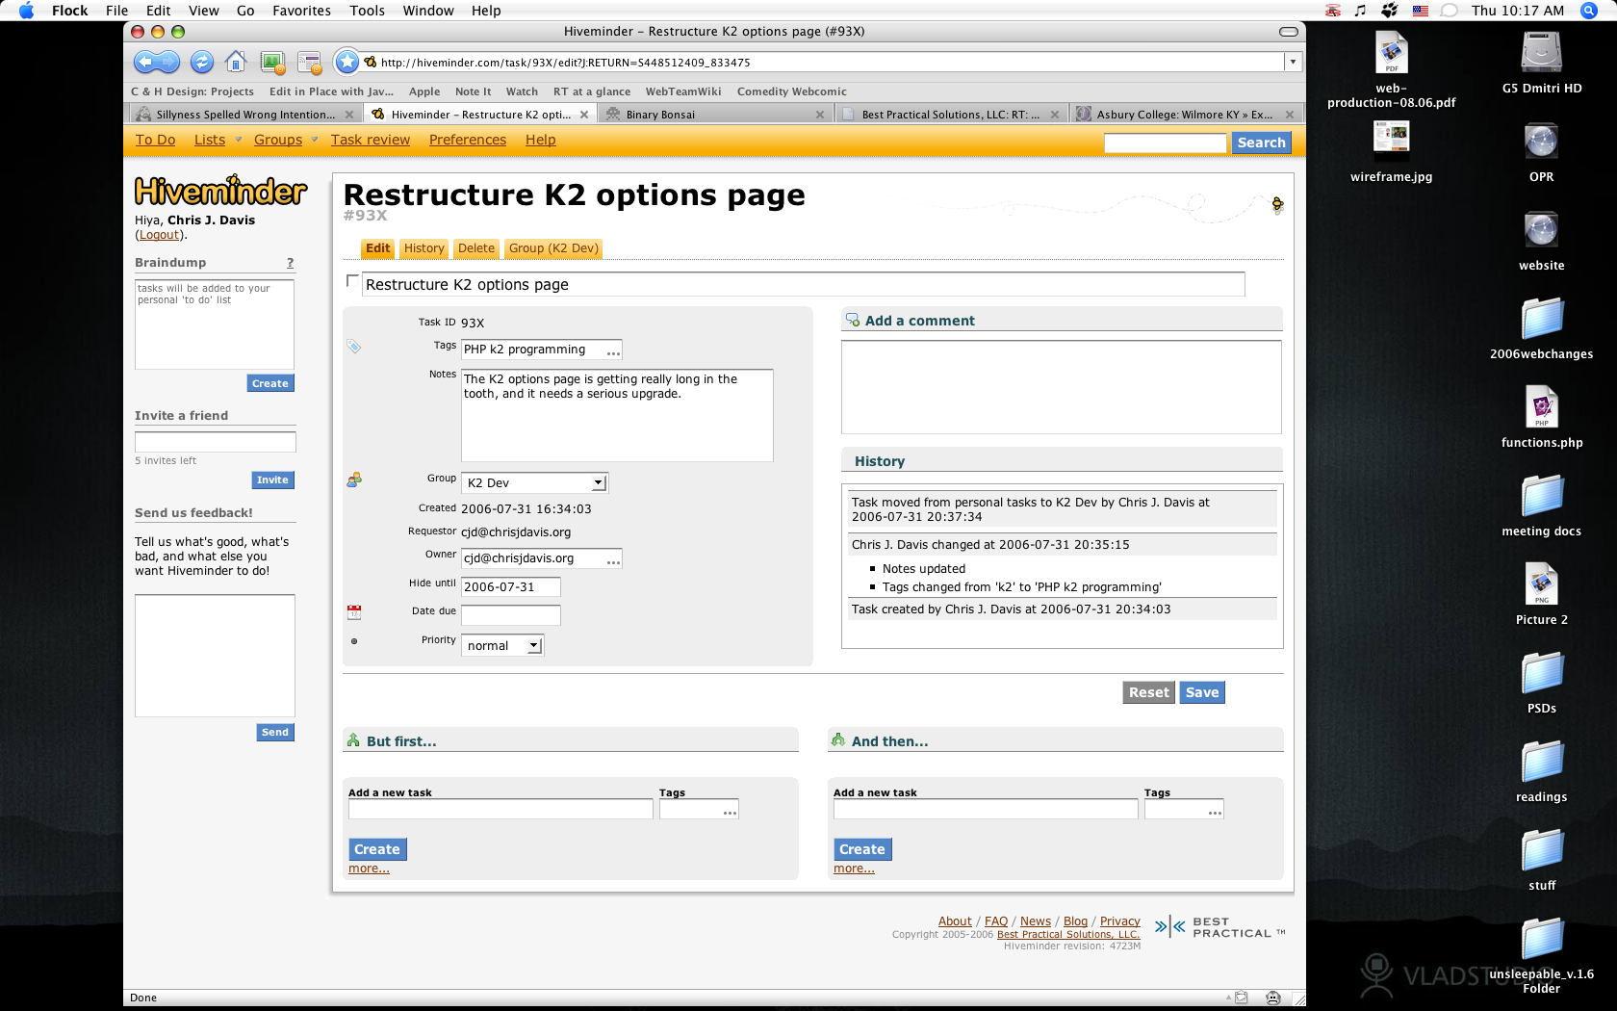Mark the task complete with the checkbox
This screenshot has width=1617, height=1011.
pyautogui.click(x=352, y=281)
